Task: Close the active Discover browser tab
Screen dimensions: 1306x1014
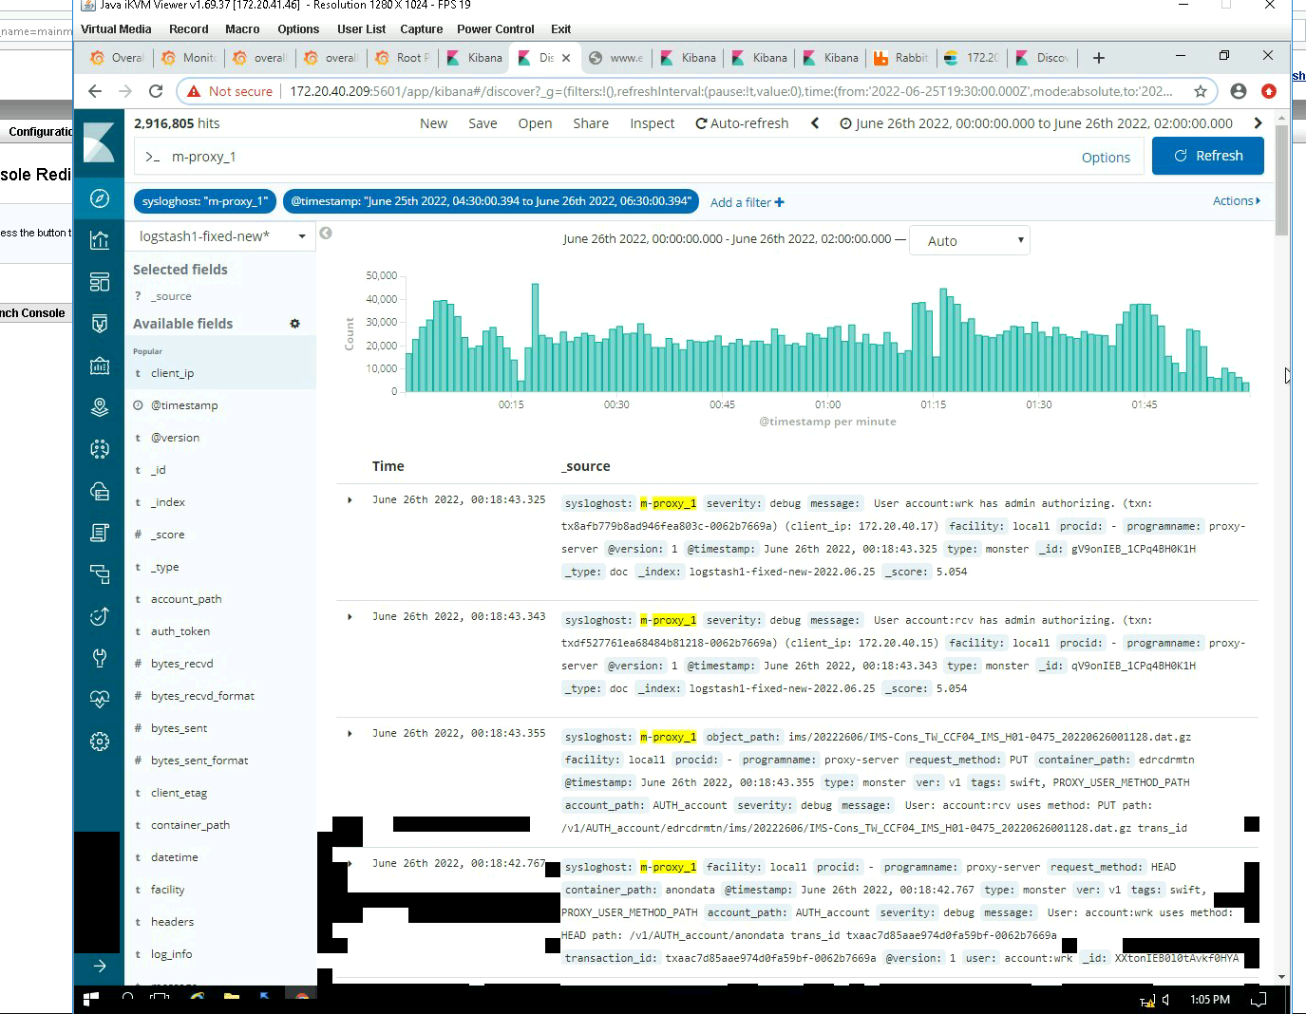Action: 566,58
